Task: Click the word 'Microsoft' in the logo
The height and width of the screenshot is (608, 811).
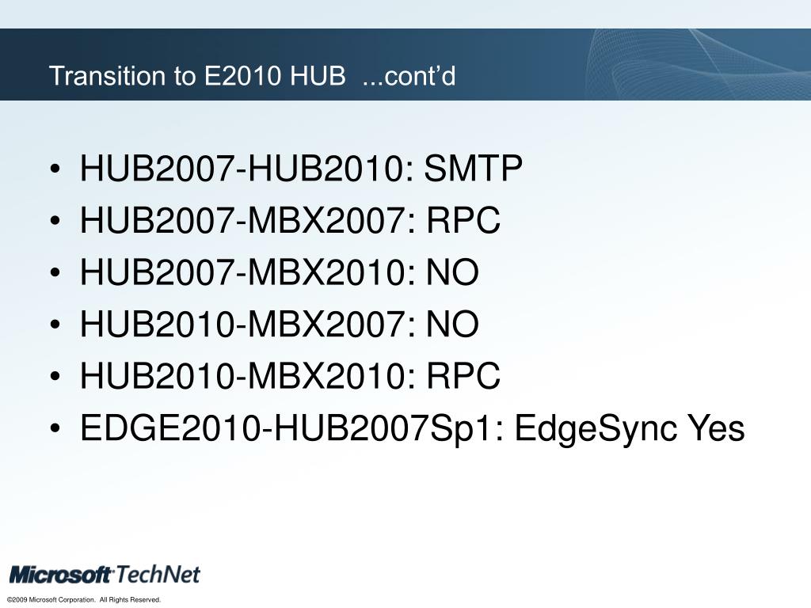Action: coord(61,576)
